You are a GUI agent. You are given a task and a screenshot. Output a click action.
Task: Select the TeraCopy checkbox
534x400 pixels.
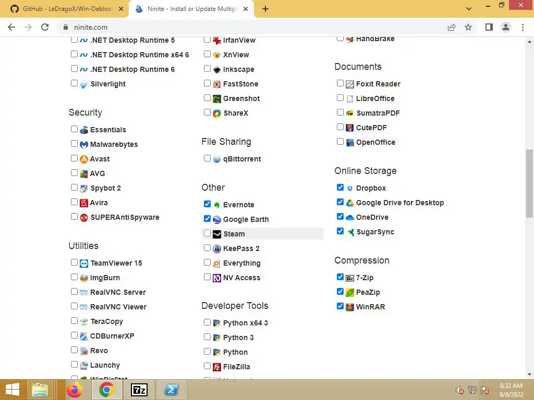point(74,321)
